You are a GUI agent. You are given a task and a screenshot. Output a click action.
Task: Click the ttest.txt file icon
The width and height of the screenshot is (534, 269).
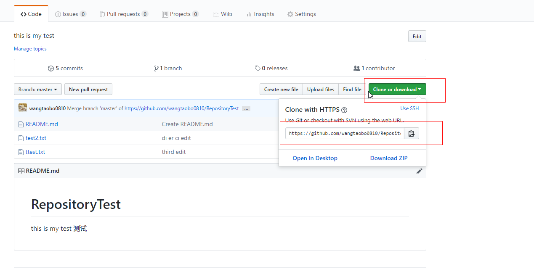click(x=21, y=152)
